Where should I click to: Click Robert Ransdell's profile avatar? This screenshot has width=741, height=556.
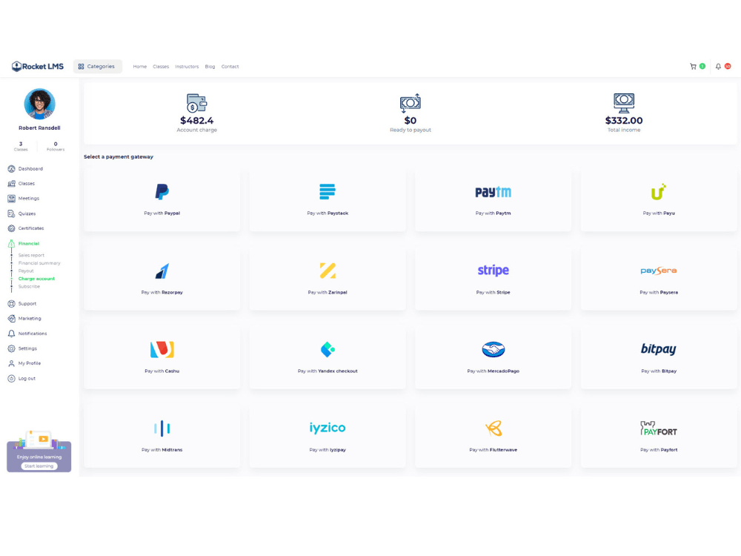pos(39,105)
